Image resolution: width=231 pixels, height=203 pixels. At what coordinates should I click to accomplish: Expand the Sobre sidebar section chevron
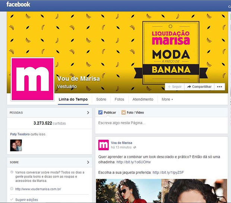click(88, 162)
